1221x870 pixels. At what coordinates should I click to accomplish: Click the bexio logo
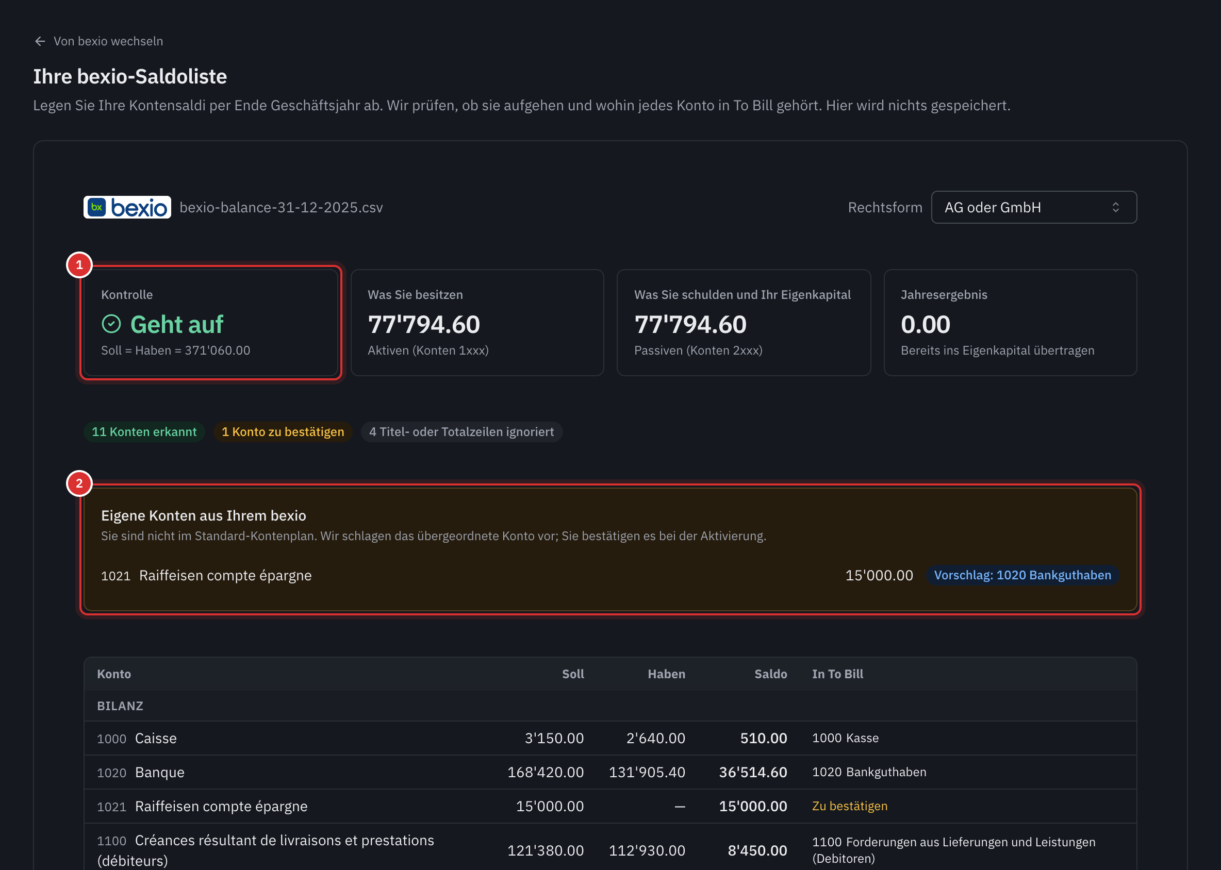[x=127, y=207]
